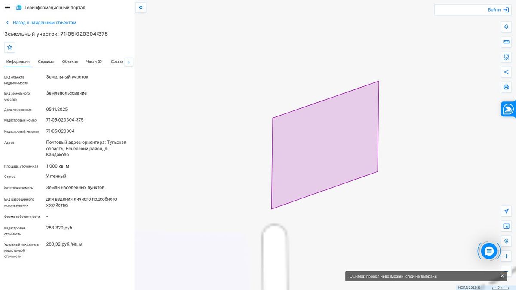Click the НСПД 2026 copyright label

470,287
